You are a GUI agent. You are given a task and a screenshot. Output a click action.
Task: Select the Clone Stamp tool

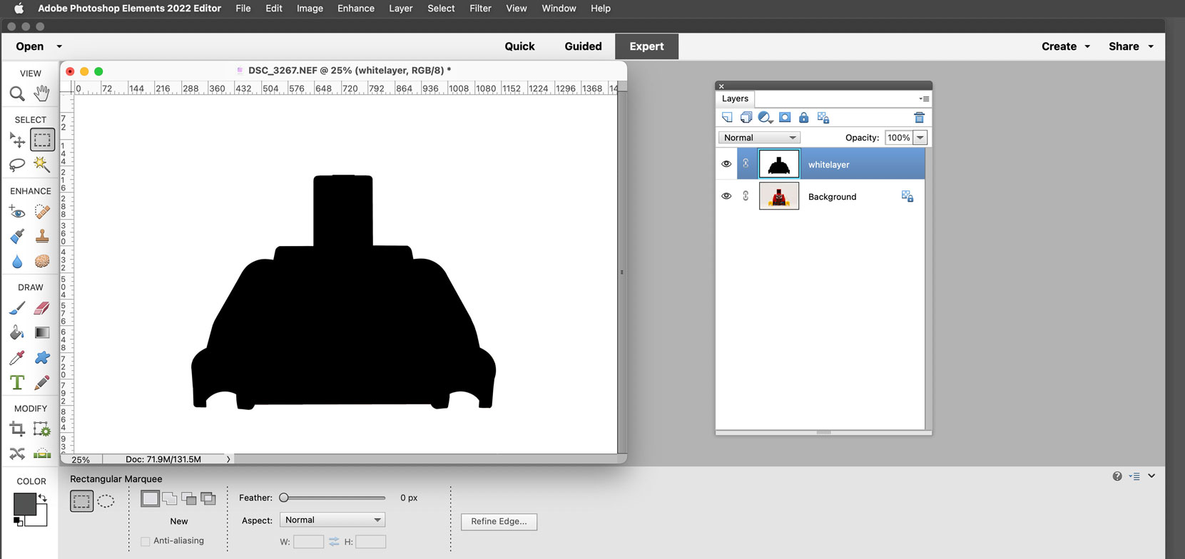(42, 236)
